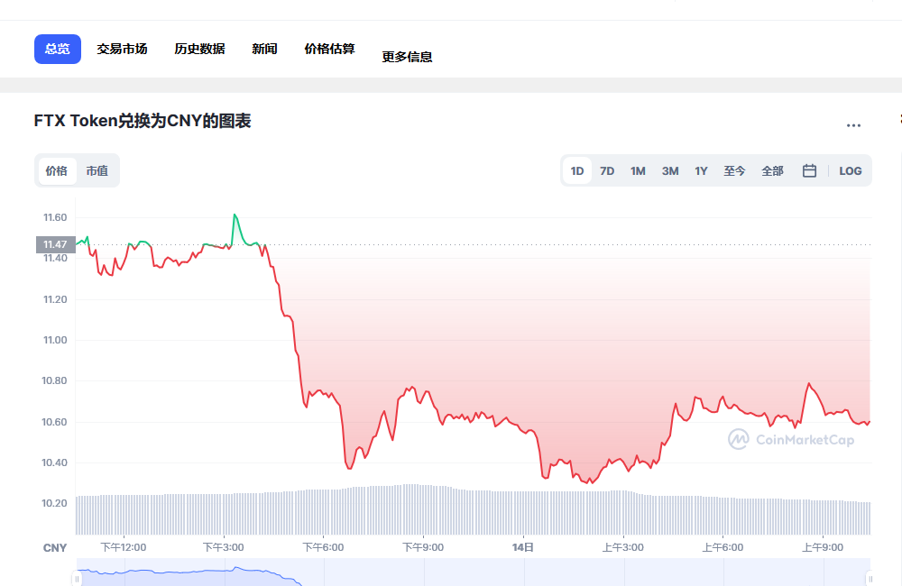Select the 1M time range
This screenshot has width=902, height=586.
(638, 170)
